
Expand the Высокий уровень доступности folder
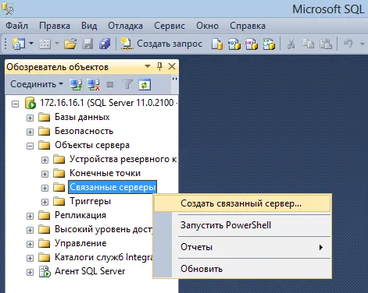[30, 230]
